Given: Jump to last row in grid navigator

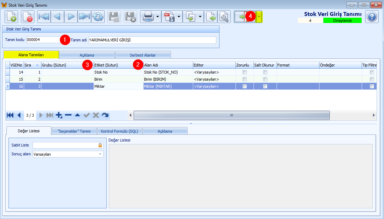Looking at the screenshot, I should click(50, 115).
